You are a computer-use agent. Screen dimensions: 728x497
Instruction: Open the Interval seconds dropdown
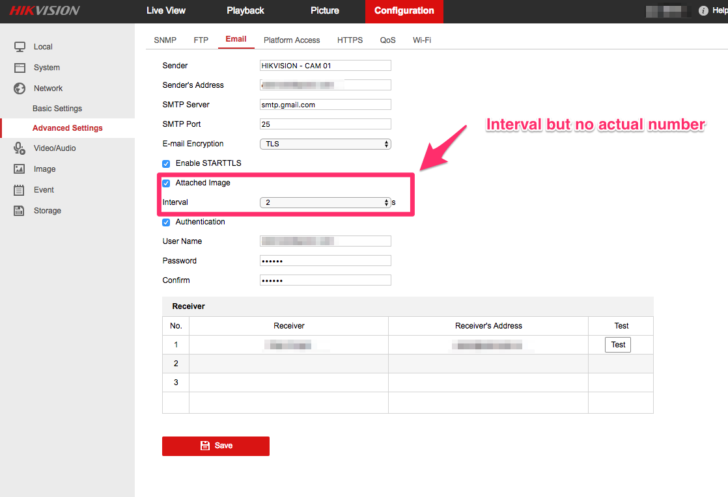[325, 202]
